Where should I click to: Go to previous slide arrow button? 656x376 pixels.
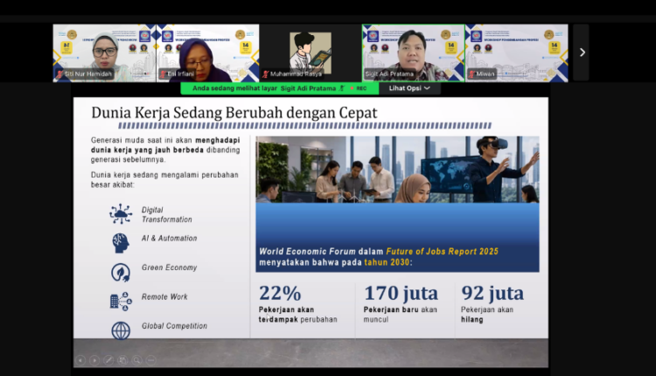pos(80,359)
